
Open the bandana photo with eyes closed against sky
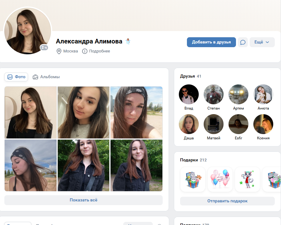(30, 165)
